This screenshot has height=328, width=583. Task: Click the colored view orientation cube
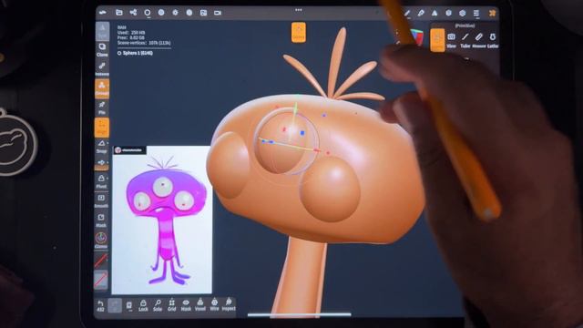pos(417,37)
